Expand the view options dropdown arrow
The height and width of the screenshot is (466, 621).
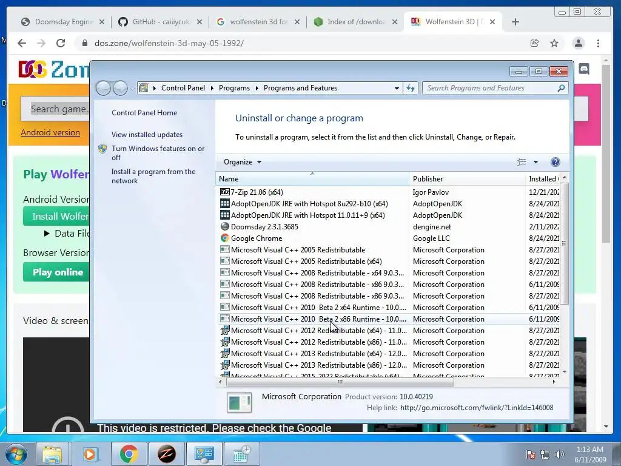click(x=535, y=162)
